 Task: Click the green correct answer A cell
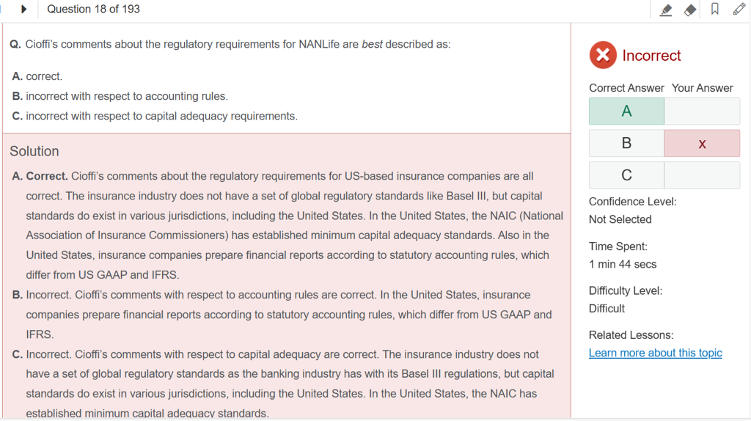(x=626, y=111)
